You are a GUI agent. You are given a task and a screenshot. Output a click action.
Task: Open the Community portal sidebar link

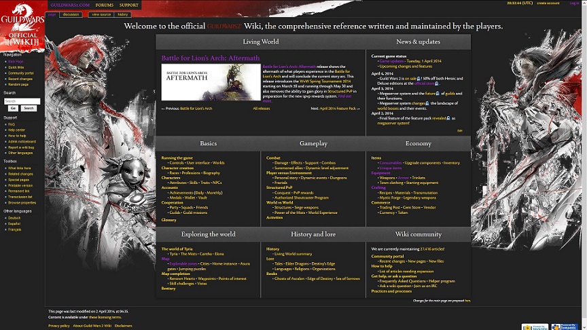tap(21, 73)
